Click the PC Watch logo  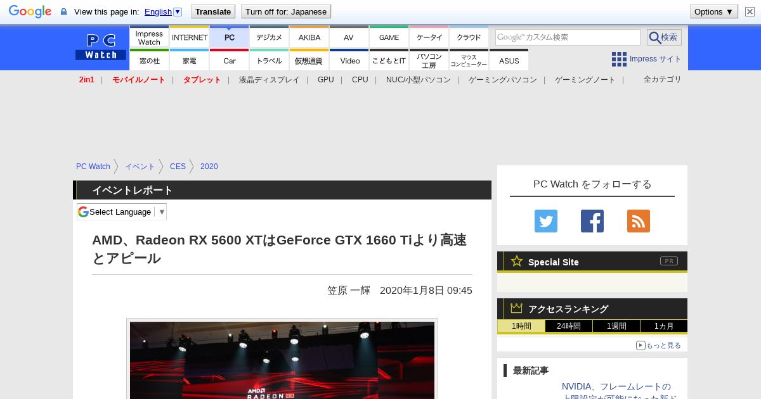tap(101, 47)
